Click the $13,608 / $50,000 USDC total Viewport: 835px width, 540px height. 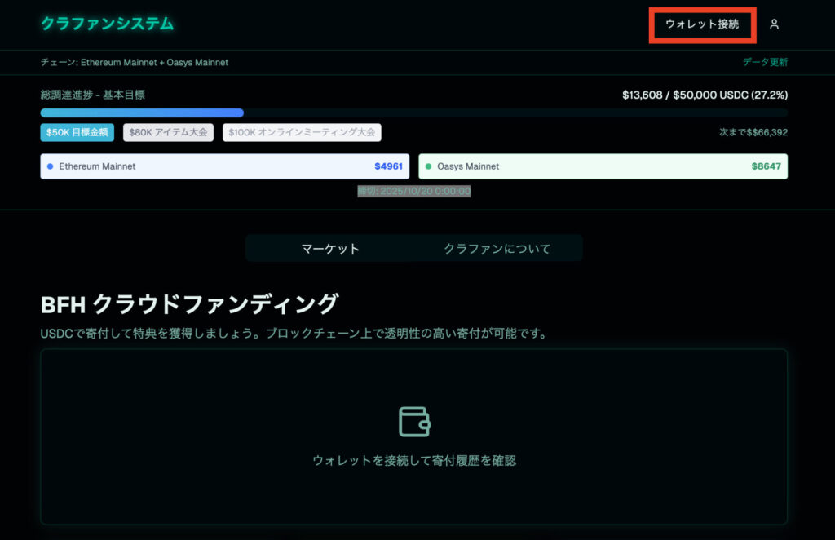pyautogui.click(x=705, y=95)
